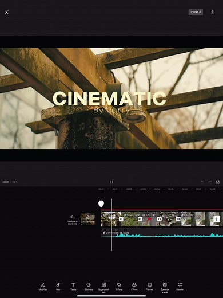Image resolution: width=223 pixels, height=298 pixels.
Task: Click the redo arrow
Action: (x=210, y=182)
